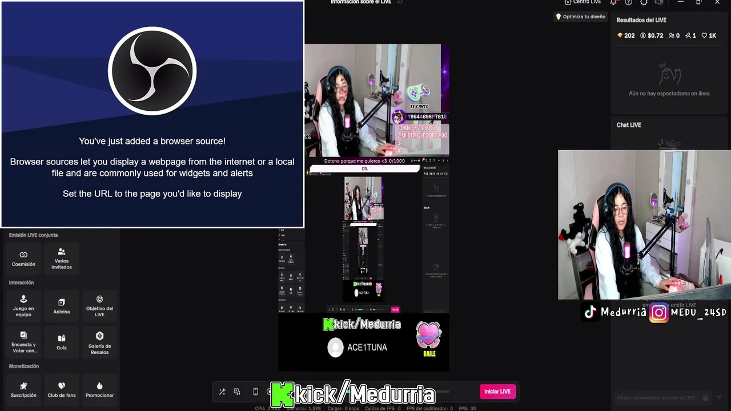Screen dimensions: 731x411
Task: Open Objetivo del LIVE goal
Action: 99,306
